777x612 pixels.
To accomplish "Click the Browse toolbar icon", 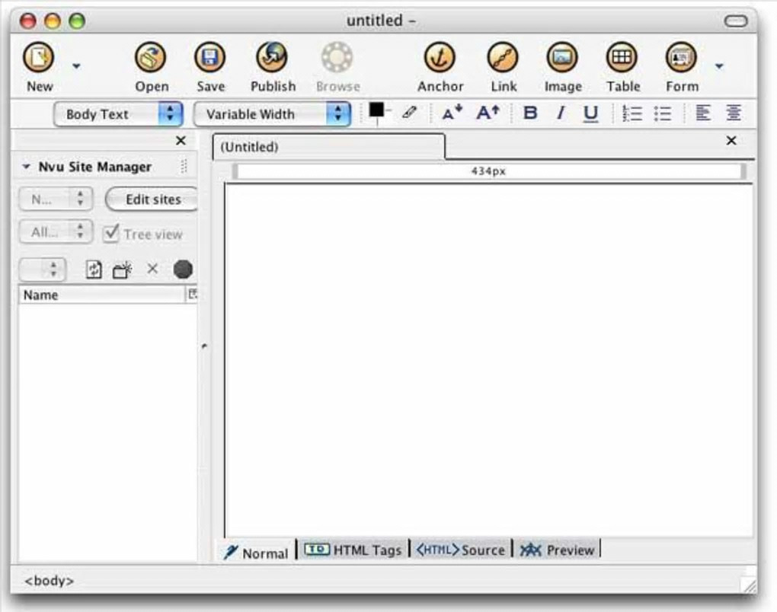I will click(x=337, y=57).
